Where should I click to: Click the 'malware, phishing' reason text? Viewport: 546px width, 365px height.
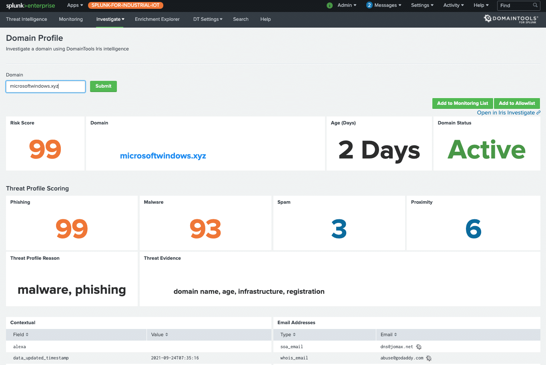[72, 289]
